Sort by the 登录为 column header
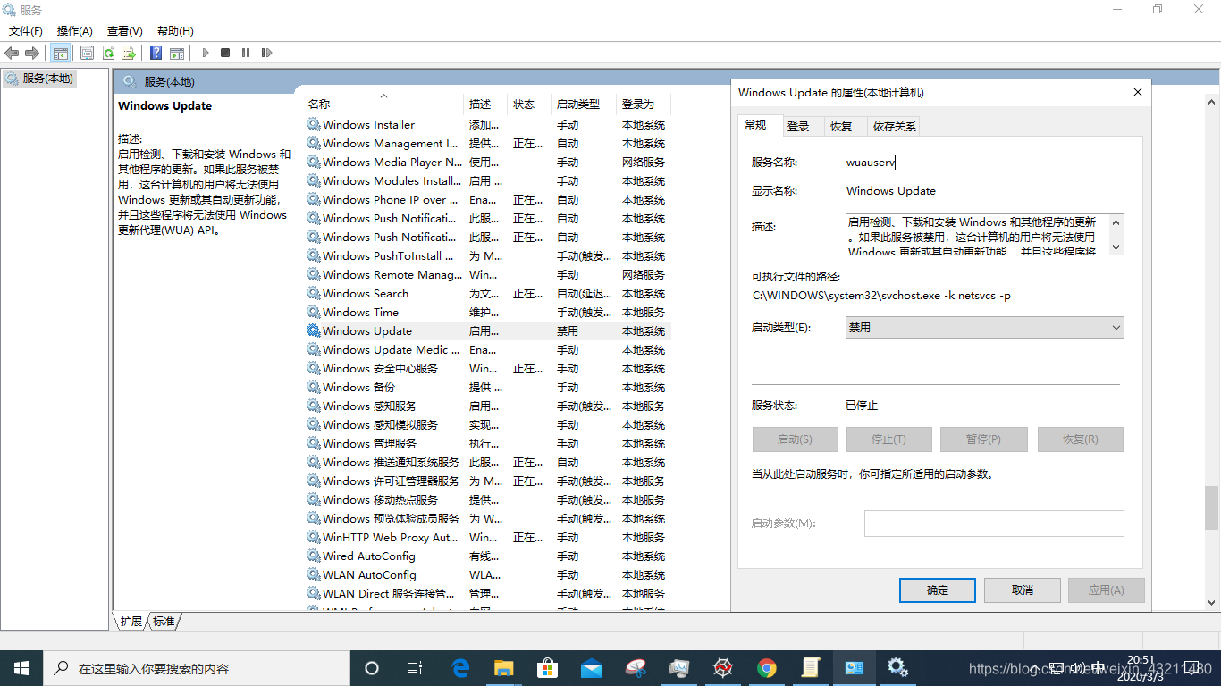 click(644, 104)
